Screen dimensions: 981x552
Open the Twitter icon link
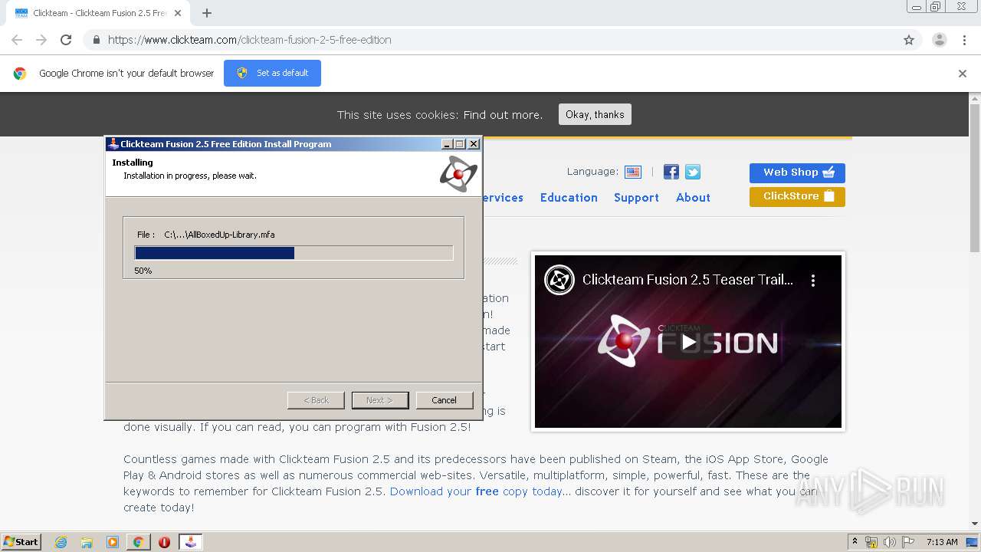(x=693, y=172)
